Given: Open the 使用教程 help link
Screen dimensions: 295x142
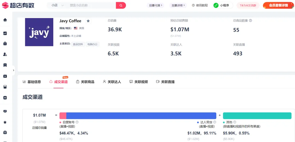Looking at the screenshot, I should pyautogui.click(x=200, y=5).
